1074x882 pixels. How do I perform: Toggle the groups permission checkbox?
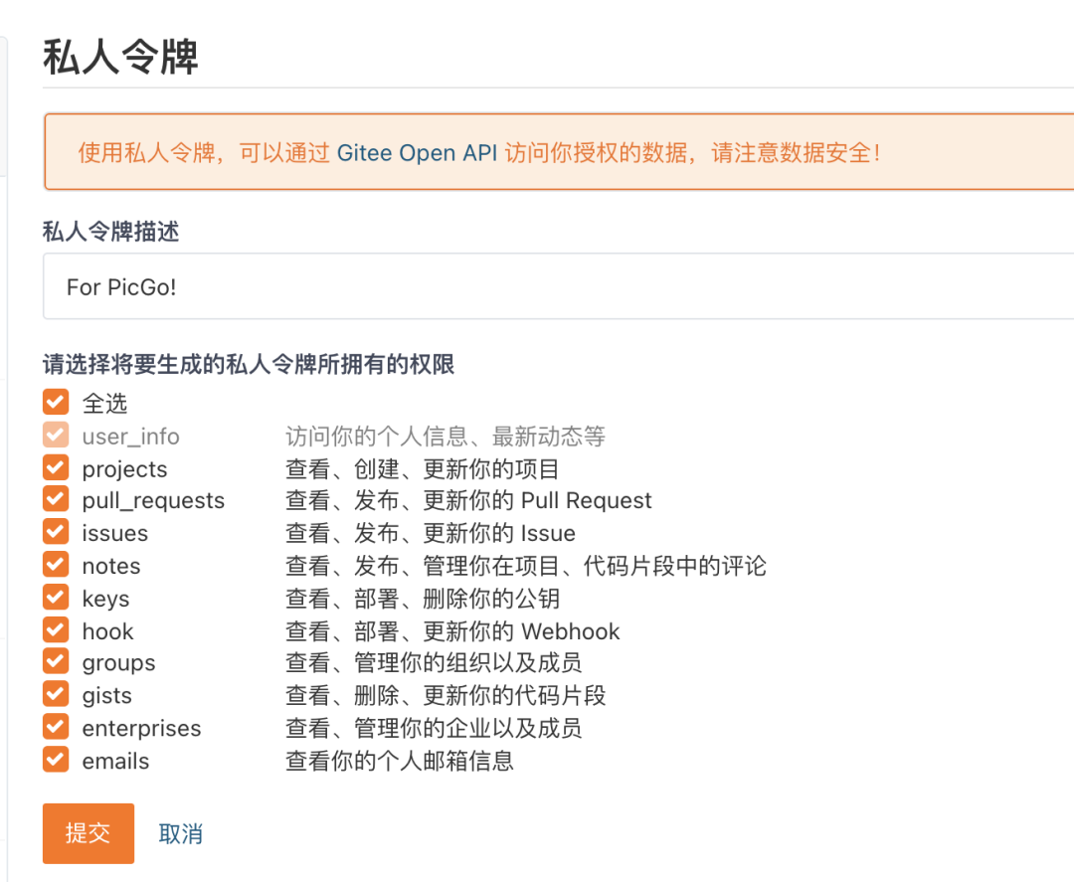[x=56, y=662]
